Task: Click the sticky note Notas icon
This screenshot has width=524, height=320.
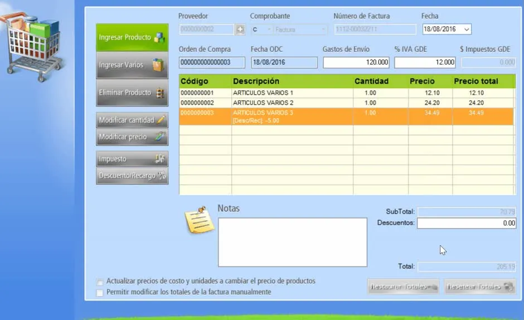Action: tap(200, 220)
